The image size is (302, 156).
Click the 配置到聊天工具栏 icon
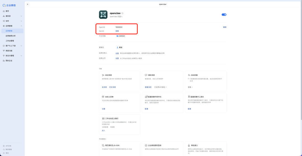pos(189,97)
